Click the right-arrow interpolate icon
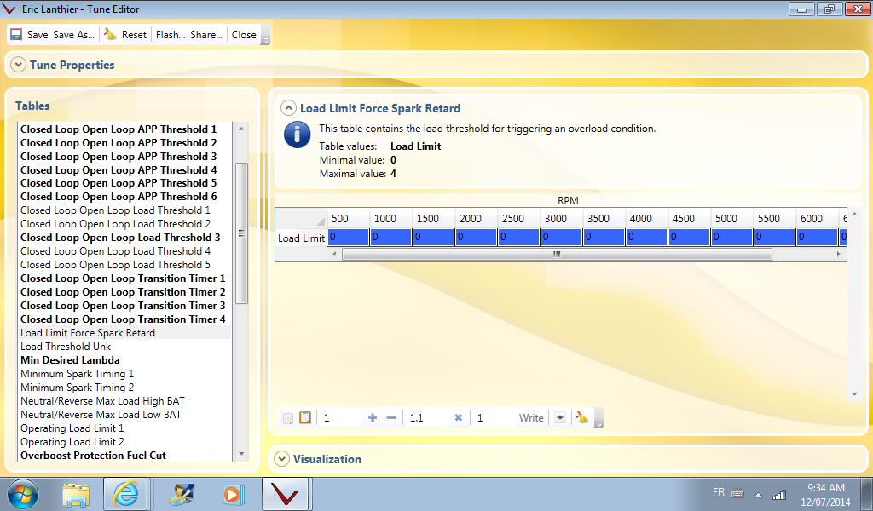 coord(560,417)
